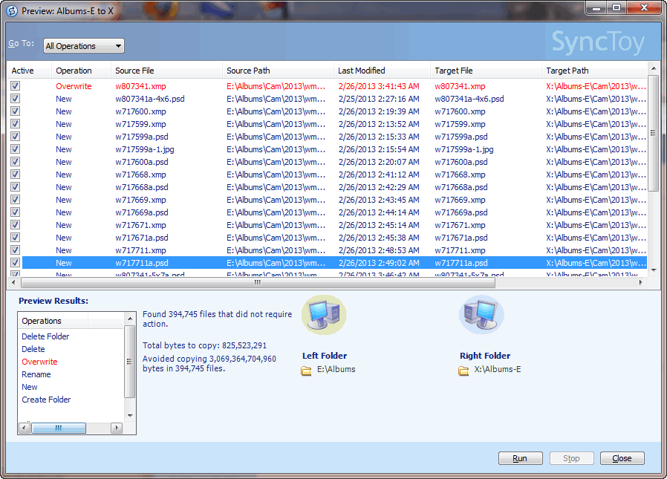The image size is (667, 479).
Task: Sort by the Last Modified column header
Action: [x=382, y=71]
